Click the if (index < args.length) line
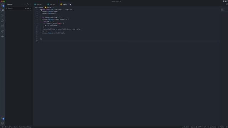The image size is (228, 128). point(53,23)
